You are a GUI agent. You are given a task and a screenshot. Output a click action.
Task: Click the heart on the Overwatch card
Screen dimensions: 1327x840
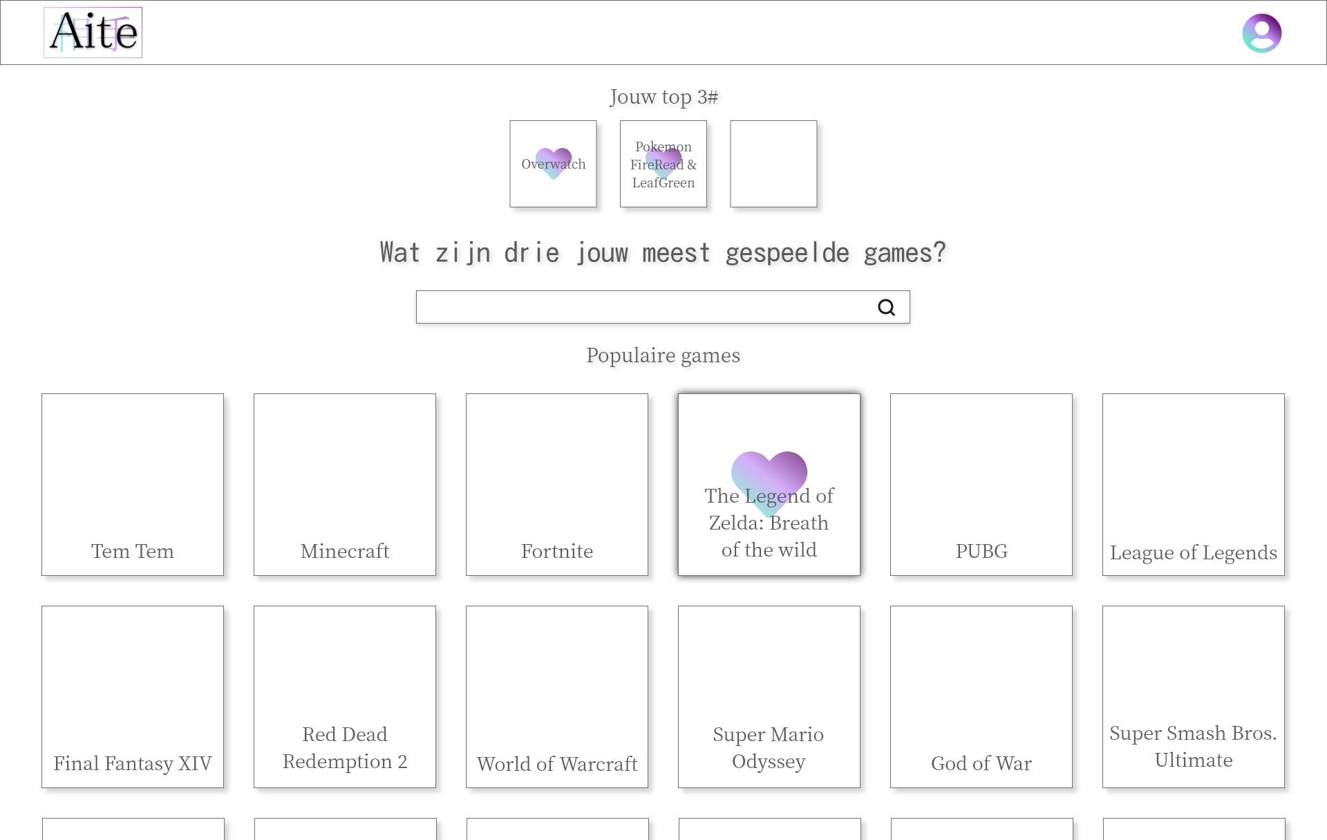point(553,164)
